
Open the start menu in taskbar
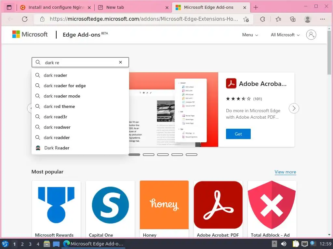click(x=5, y=244)
